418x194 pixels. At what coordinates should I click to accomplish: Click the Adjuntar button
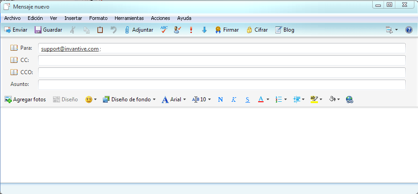pos(139,30)
